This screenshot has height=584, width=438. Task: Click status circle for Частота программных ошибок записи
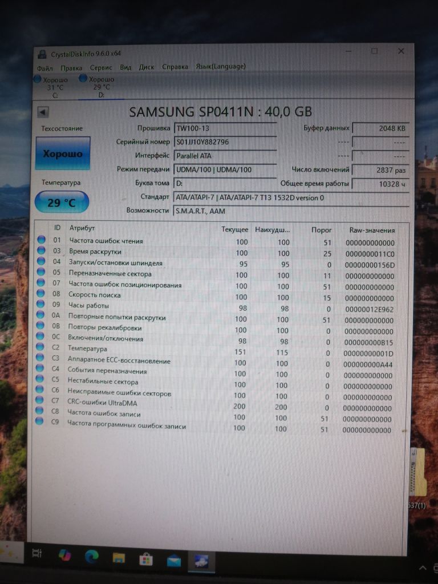(x=39, y=421)
